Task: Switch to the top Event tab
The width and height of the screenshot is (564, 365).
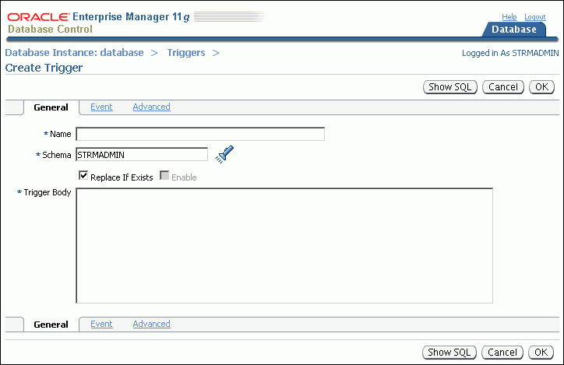Action: (x=101, y=107)
